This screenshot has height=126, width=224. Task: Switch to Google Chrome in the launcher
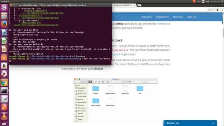point(4,83)
